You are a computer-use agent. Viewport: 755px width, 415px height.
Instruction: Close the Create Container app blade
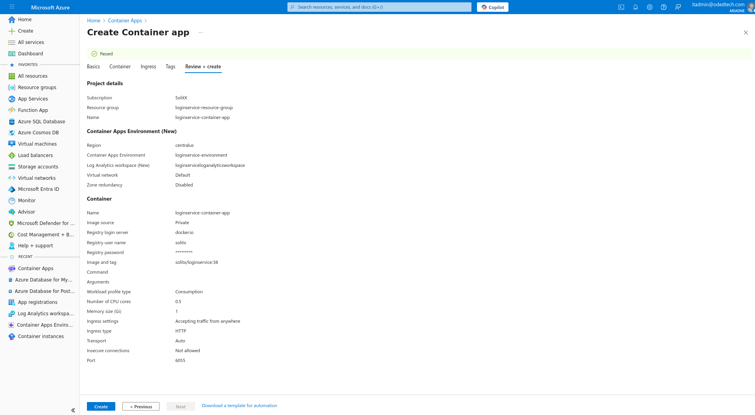(746, 33)
